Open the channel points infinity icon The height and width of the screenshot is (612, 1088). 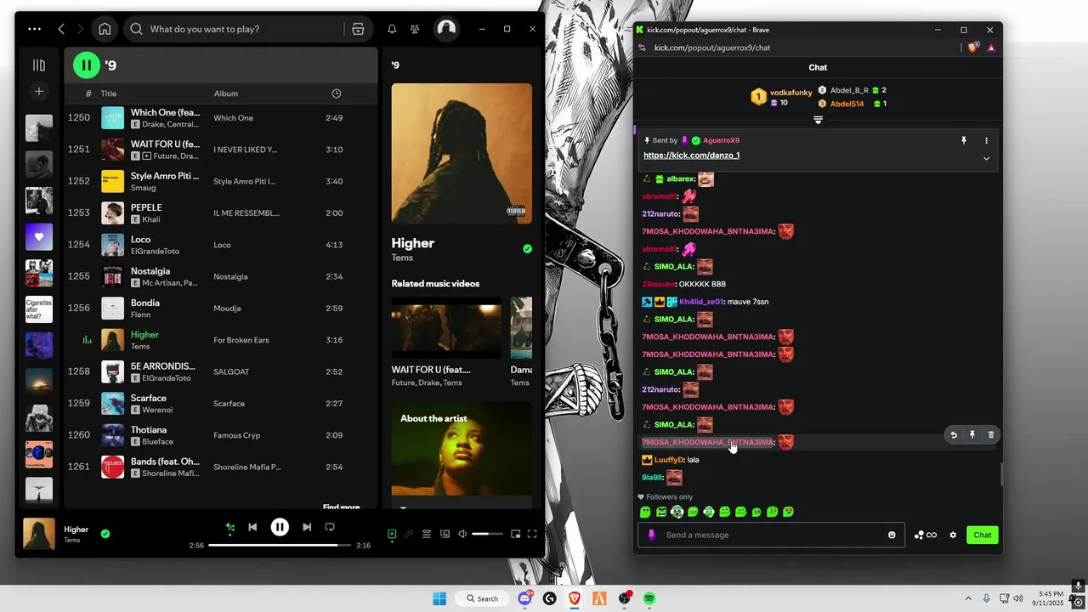(926, 535)
